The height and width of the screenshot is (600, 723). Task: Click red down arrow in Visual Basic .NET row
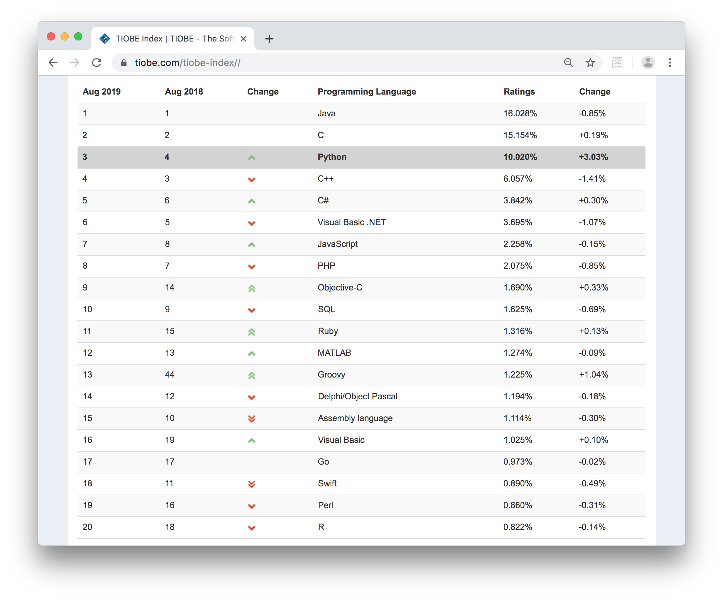pos(252,223)
